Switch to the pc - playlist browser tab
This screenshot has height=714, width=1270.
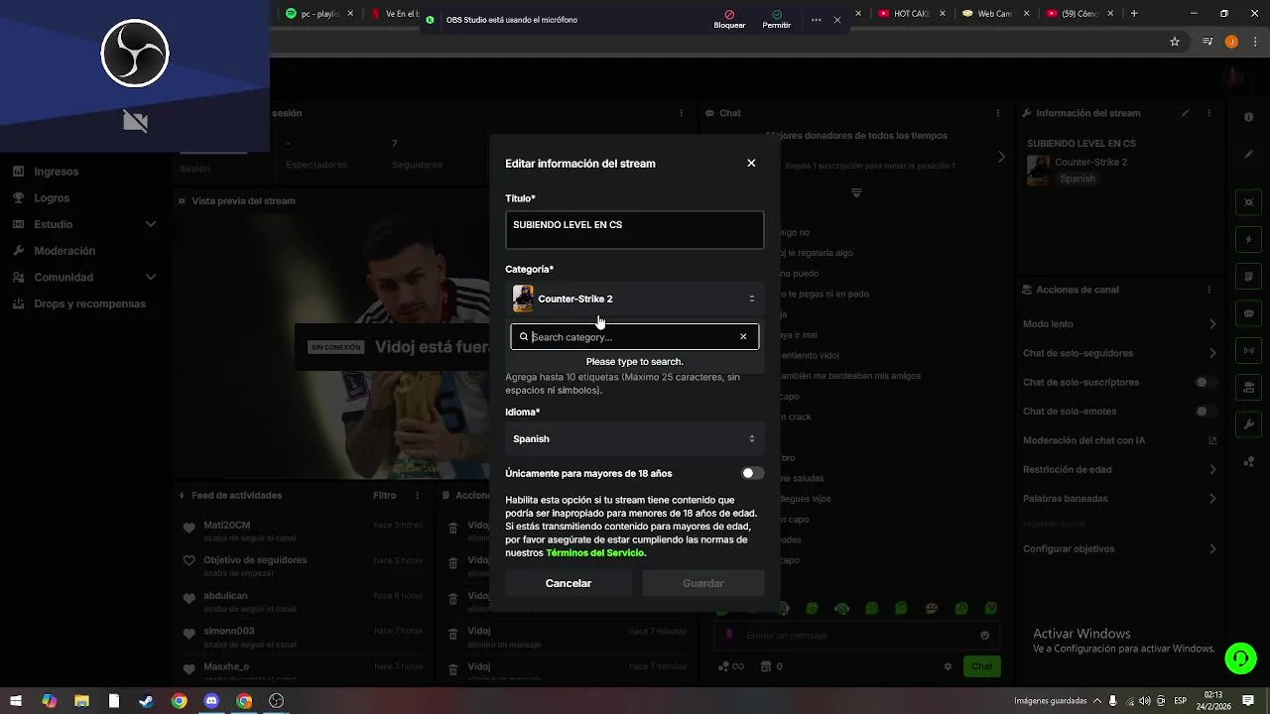tap(319, 14)
